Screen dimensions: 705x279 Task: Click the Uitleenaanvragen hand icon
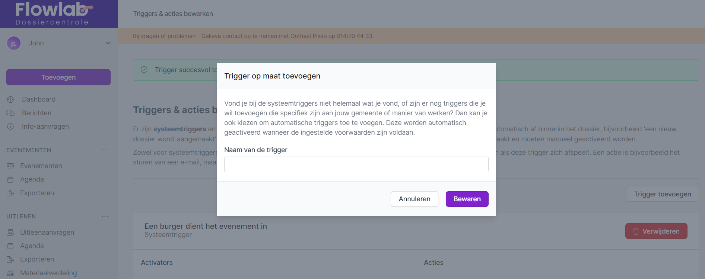tap(10, 232)
